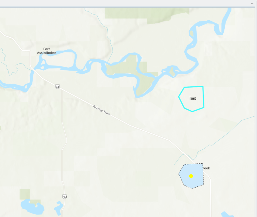Click the Highway 33 shield icon
This screenshot has height=217, width=257.
coord(57,87)
